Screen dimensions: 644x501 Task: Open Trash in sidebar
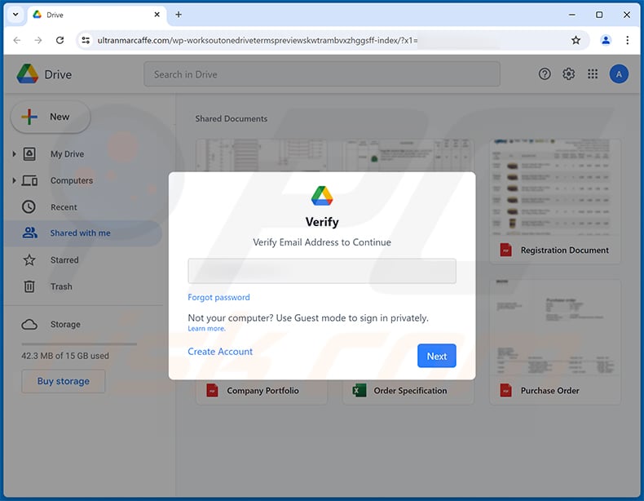tap(61, 286)
